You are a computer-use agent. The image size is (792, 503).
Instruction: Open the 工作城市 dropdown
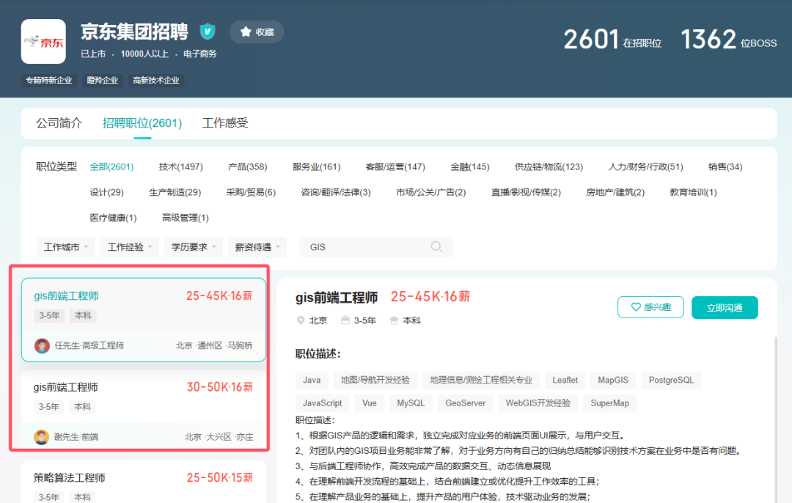pyautogui.click(x=66, y=247)
